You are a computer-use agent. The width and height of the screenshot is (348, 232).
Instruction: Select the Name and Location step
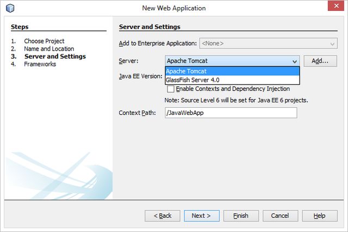(x=49, y=49)
